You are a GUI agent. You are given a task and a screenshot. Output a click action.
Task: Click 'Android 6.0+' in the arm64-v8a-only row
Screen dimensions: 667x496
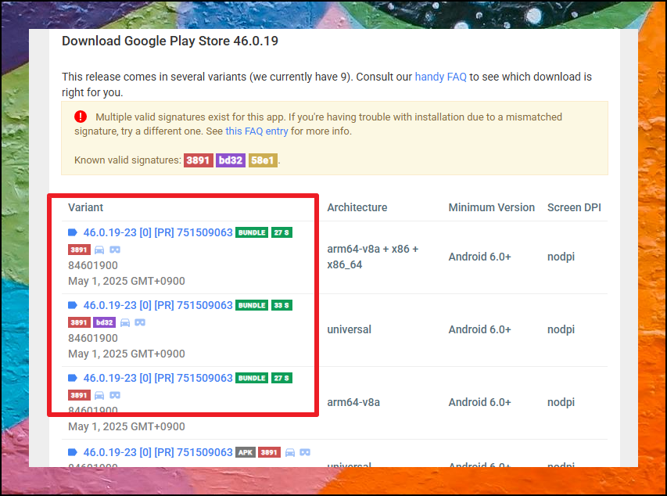click(x=479, y=402)
